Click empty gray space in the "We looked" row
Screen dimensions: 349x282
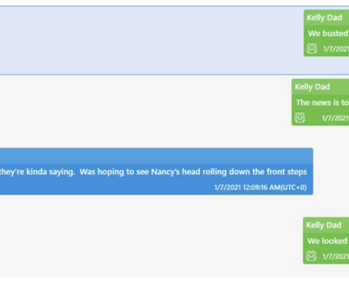(150, 241)
